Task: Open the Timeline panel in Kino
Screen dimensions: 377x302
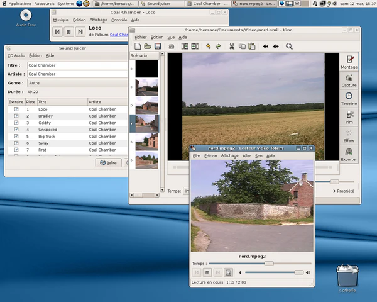Action: [x=349, y=99]
